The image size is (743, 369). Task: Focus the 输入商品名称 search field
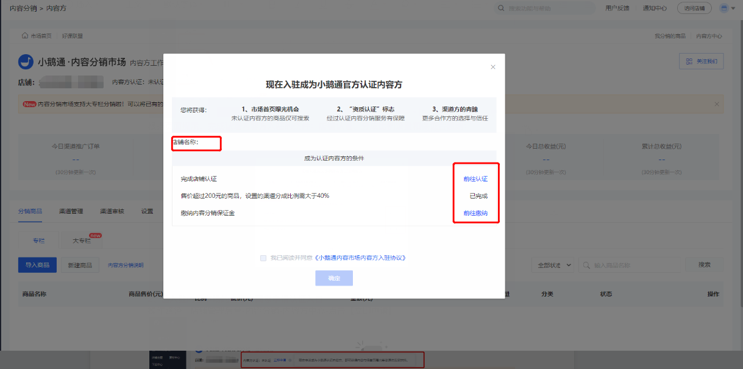point(630,265)
